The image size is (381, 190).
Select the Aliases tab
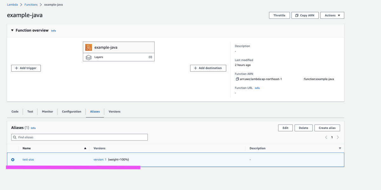[95, 112]
